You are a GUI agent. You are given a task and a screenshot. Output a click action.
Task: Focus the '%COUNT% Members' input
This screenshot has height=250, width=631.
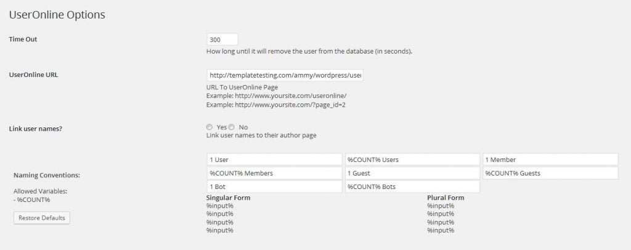pyautogui.click(x=274, y=173)
